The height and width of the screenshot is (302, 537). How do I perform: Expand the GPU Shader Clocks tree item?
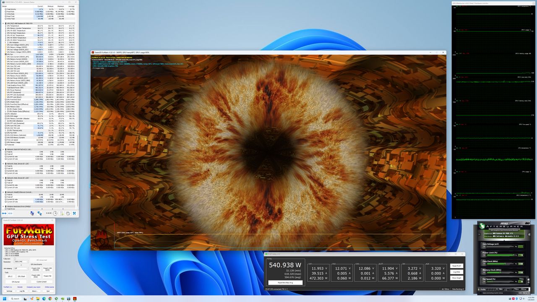point(5,109)
